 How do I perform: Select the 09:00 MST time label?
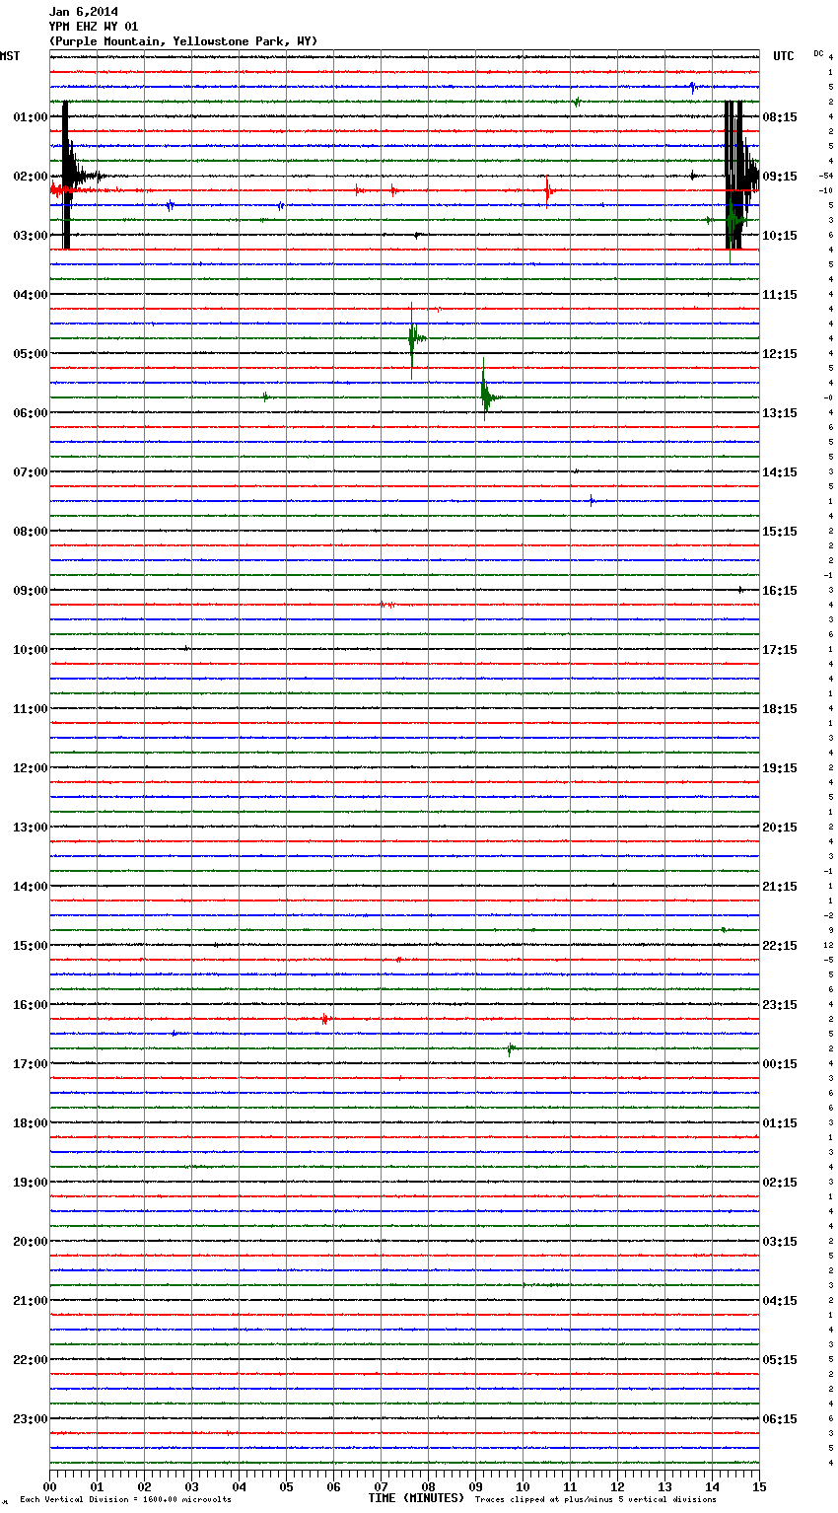coord(31,591)
